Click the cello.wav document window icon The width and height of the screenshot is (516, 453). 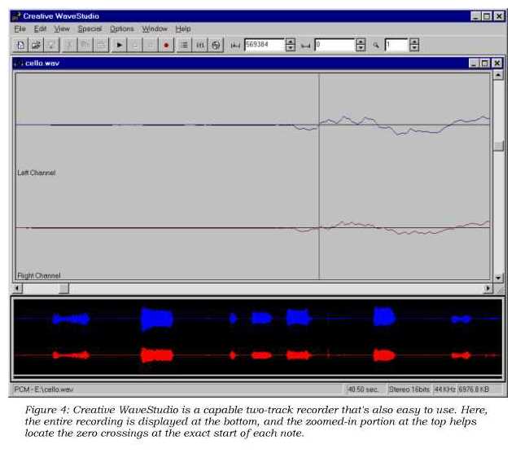[x=19, y=64]
